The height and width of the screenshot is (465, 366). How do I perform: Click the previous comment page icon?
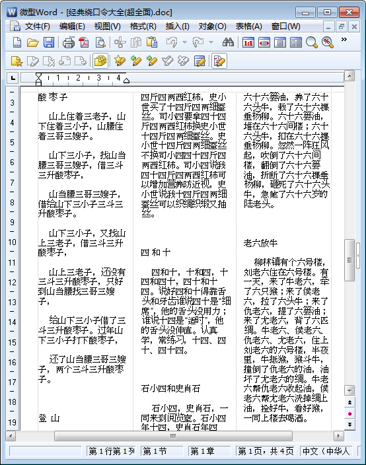pos(65,61)
